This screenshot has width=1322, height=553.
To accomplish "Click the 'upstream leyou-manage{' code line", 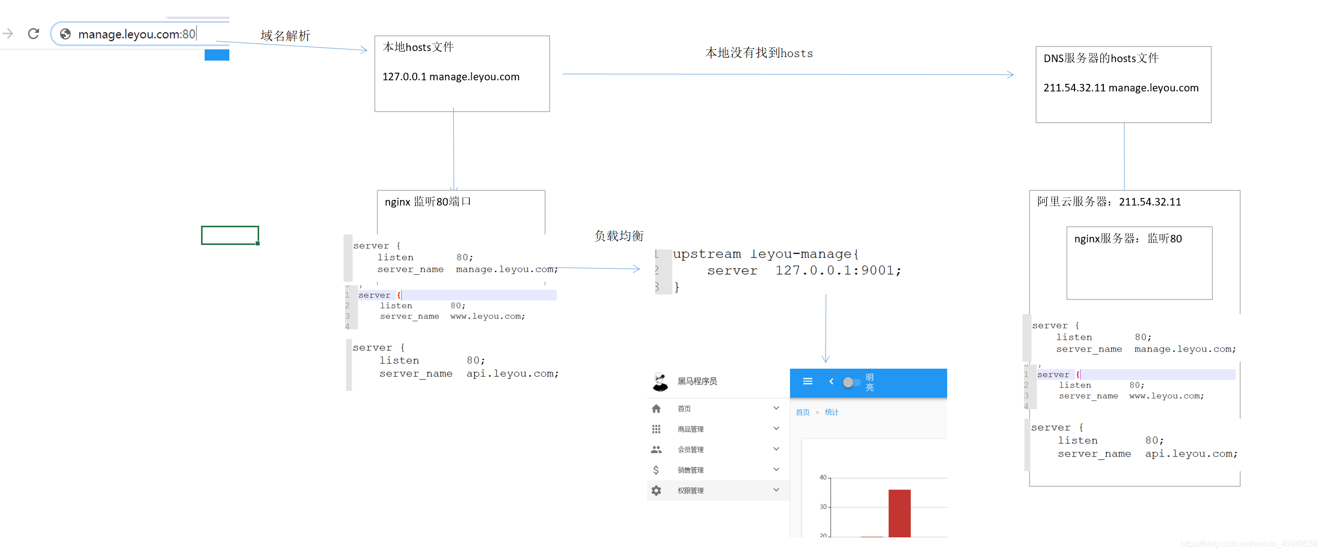I will [x=765, y=254].
